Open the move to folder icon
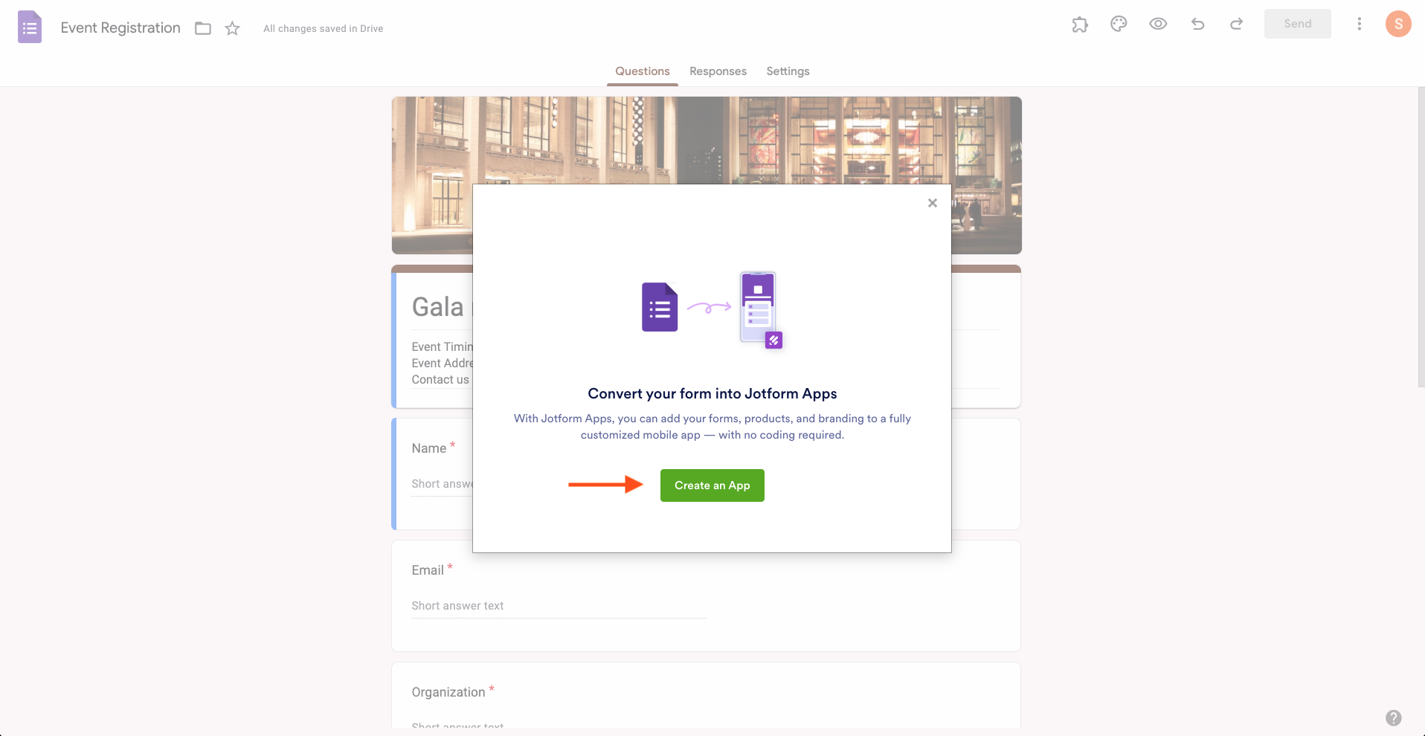 click(x=203, y=28)
